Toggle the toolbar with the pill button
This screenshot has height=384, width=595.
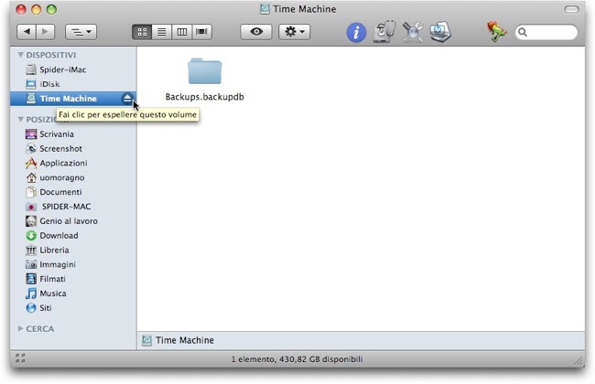point(571,9)
